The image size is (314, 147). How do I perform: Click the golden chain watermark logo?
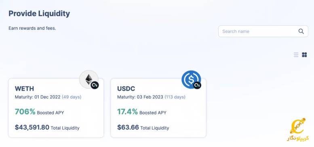pyautogui.click(x=297, y=129)
